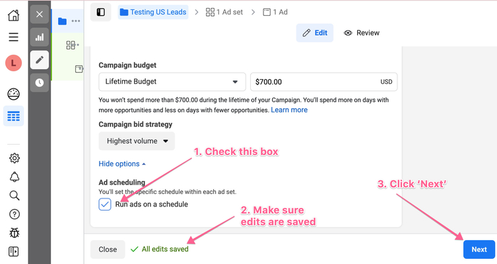This screenshot has width=497, height=264.
Task: Click the Report a problem bug icon
Action: (x=14, y=233)
